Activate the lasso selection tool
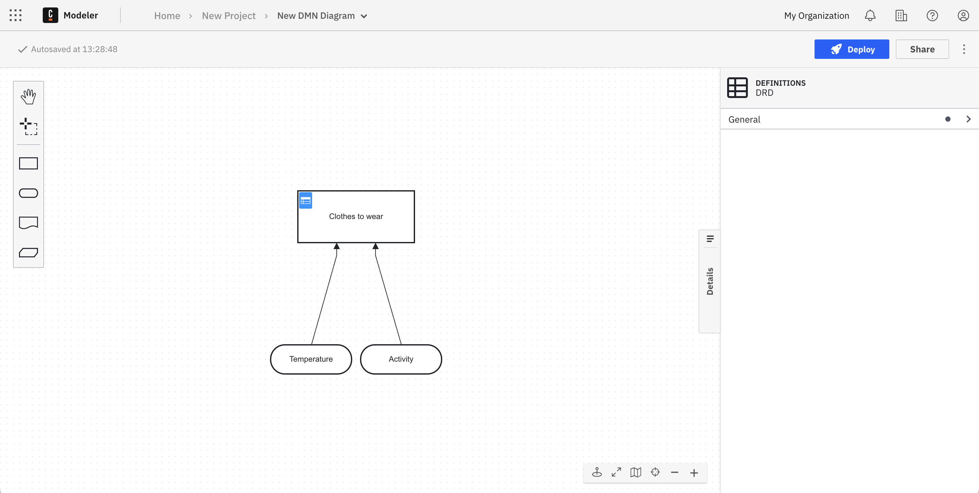The height and width of the screenshot is (493, 979). tap(28, 127)
